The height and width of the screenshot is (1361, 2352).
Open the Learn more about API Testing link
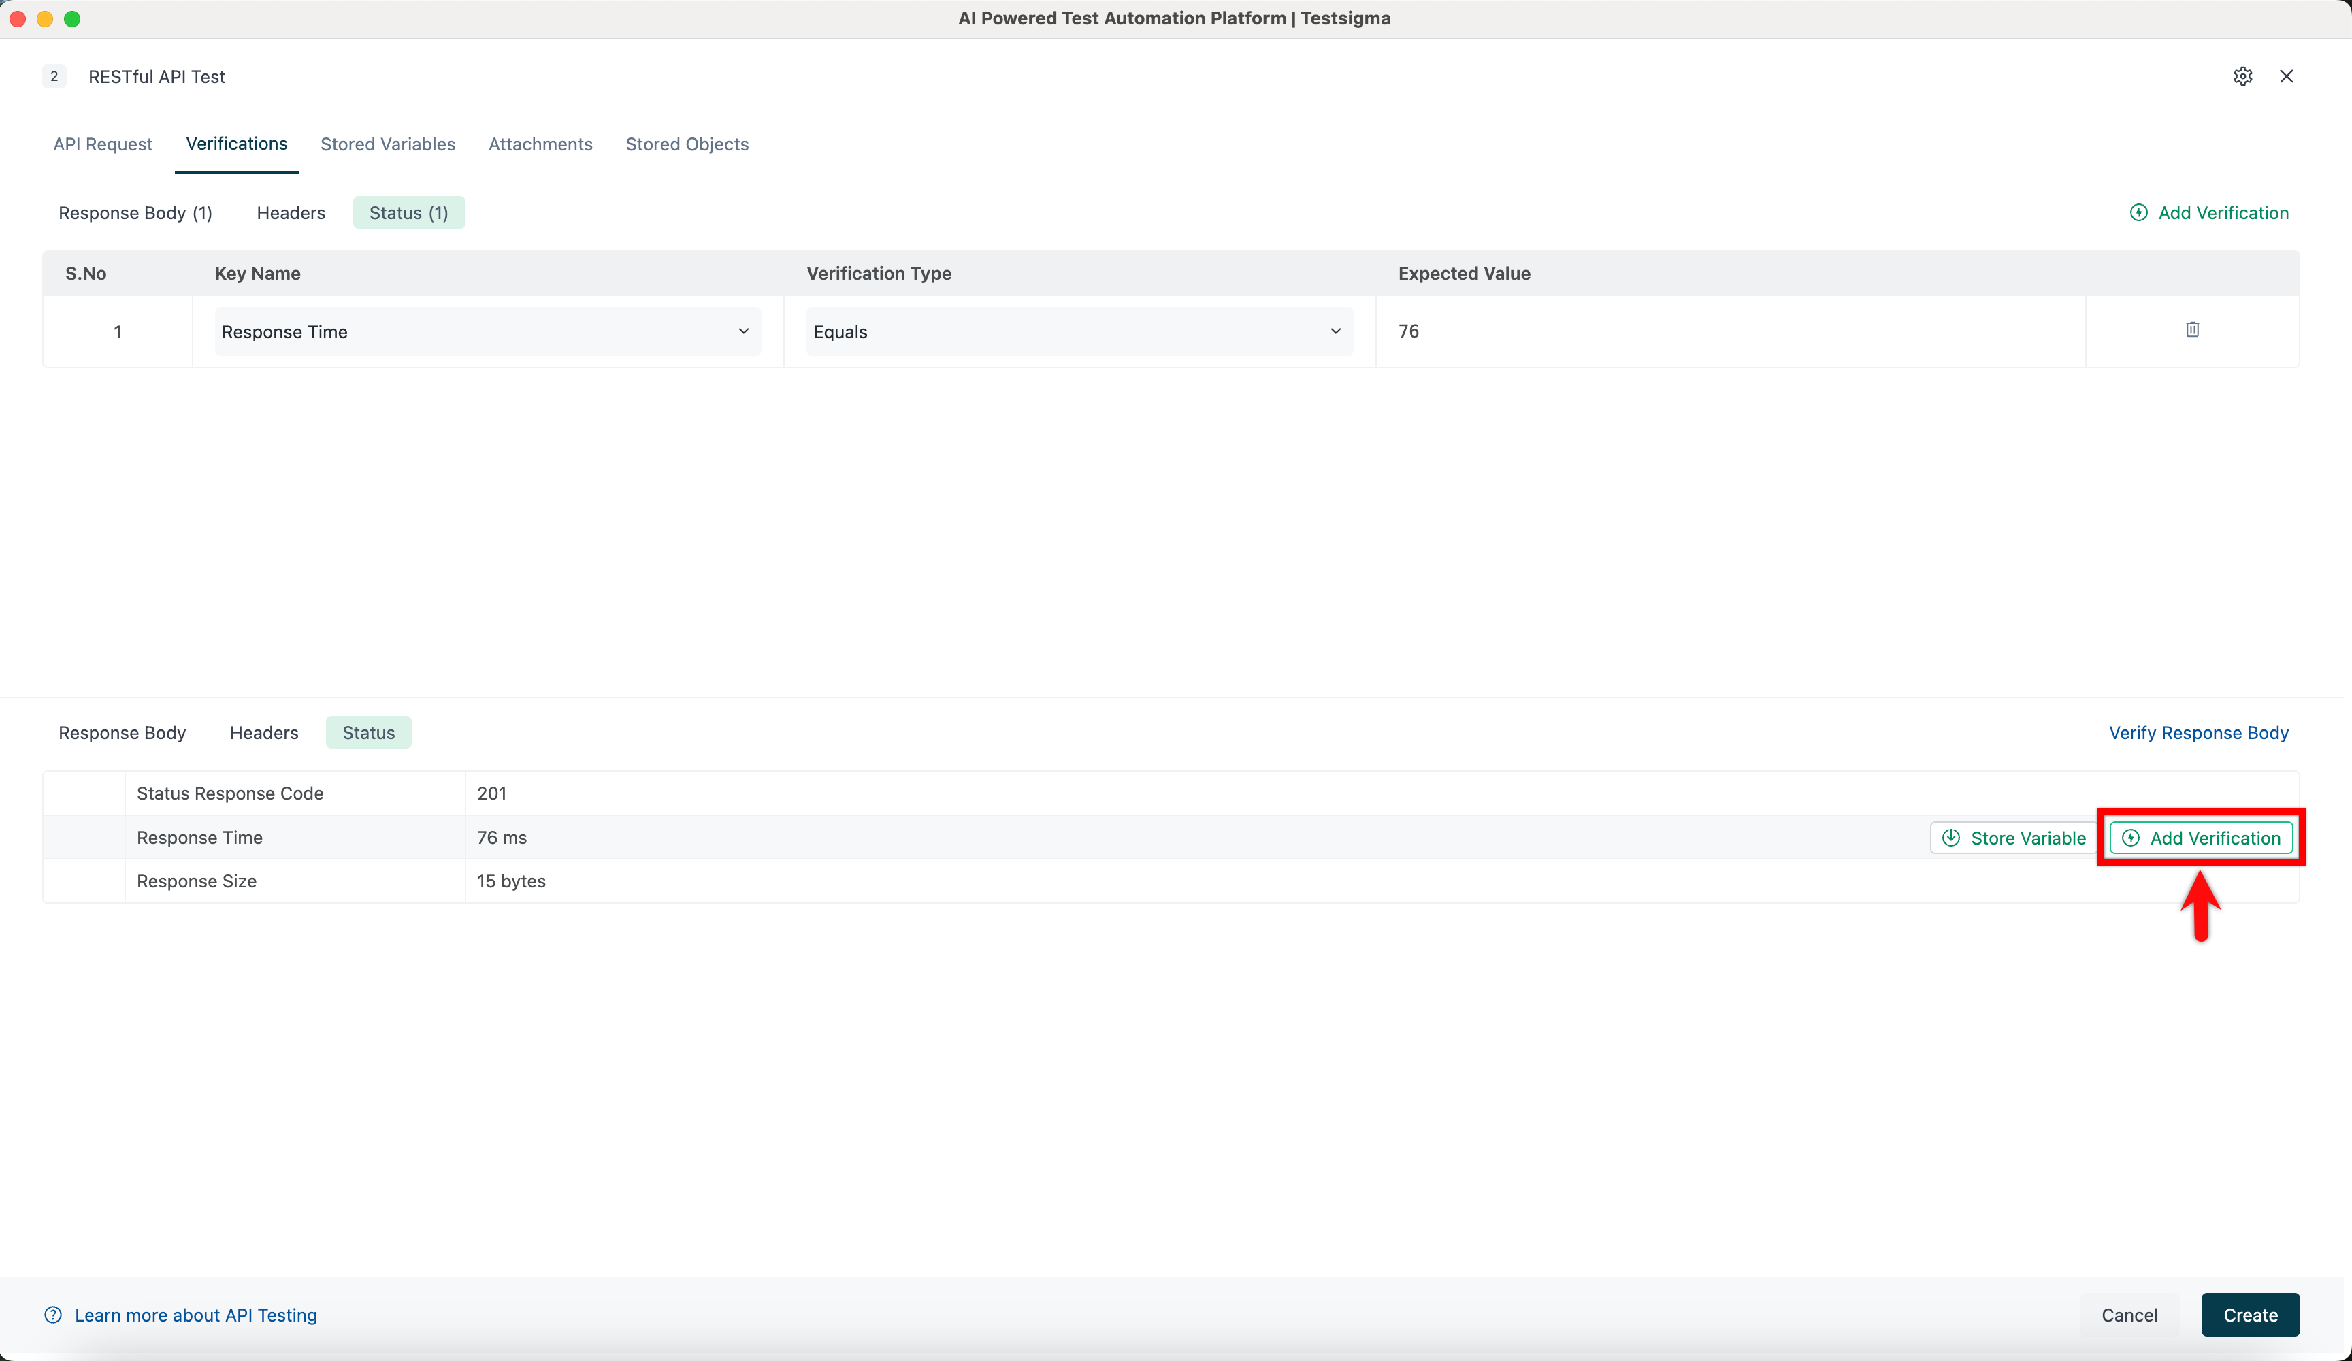click(195, 1315)
